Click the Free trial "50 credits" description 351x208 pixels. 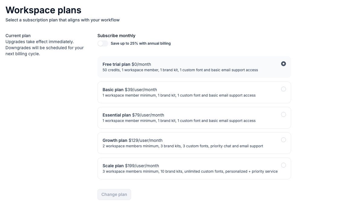[180, 70]
